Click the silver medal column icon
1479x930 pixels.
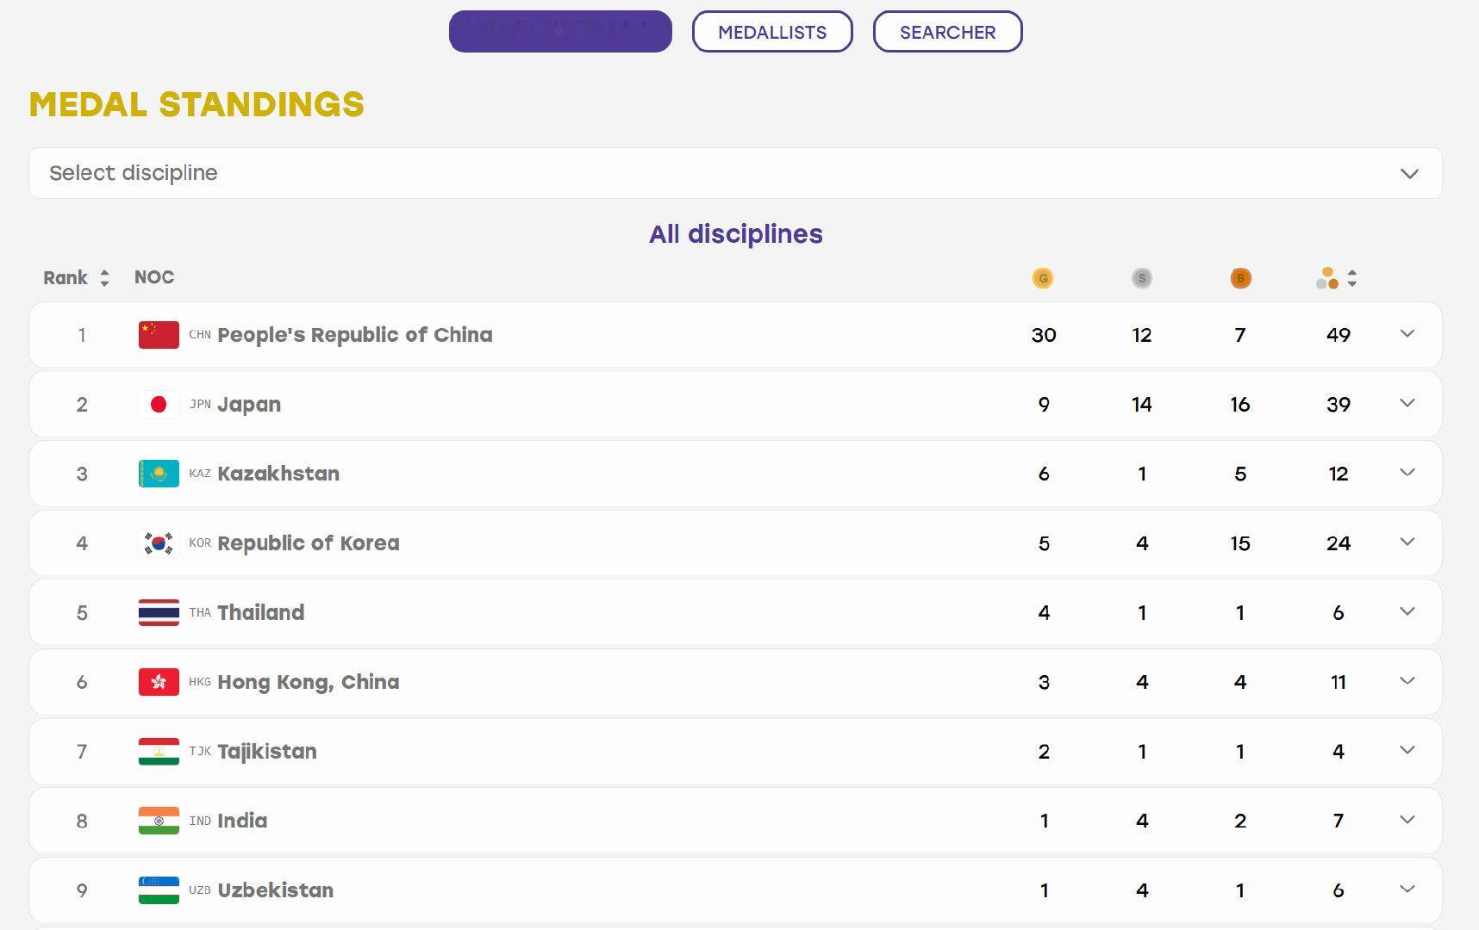pyautogui.click(x=1141, y=278)
